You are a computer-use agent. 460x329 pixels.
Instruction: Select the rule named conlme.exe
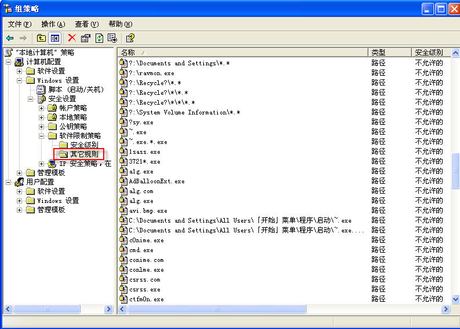pos(147,269)
